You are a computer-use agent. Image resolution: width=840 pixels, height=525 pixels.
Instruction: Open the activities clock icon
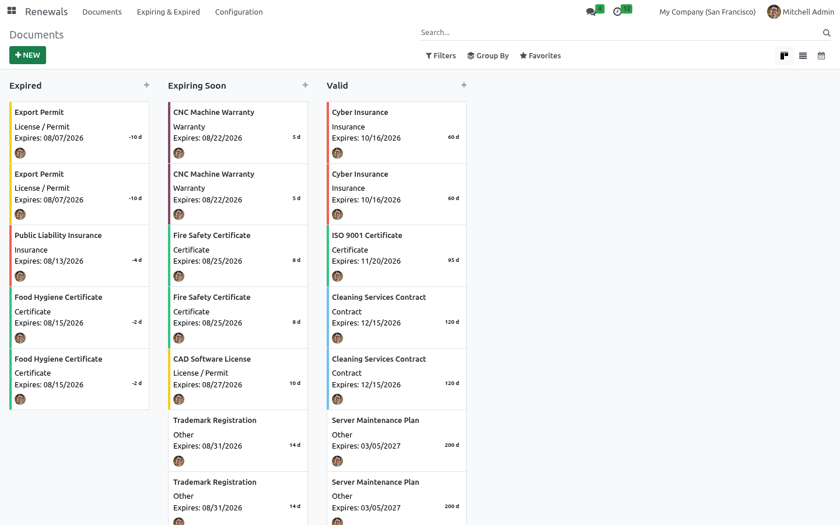[617, 12]
